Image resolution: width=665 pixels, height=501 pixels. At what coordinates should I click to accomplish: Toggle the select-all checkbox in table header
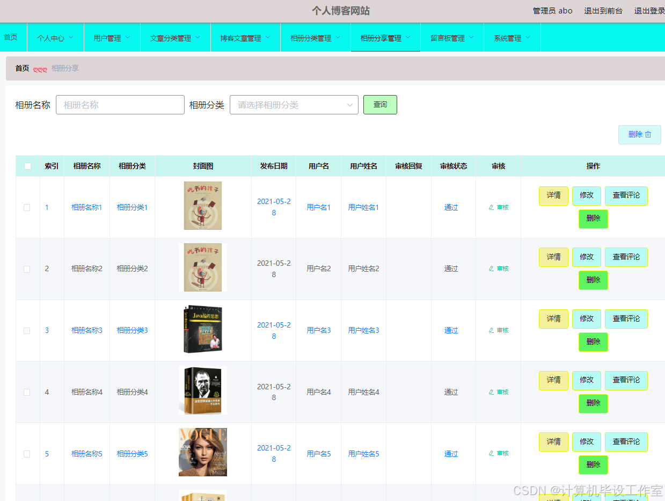(x=28, y=166)
